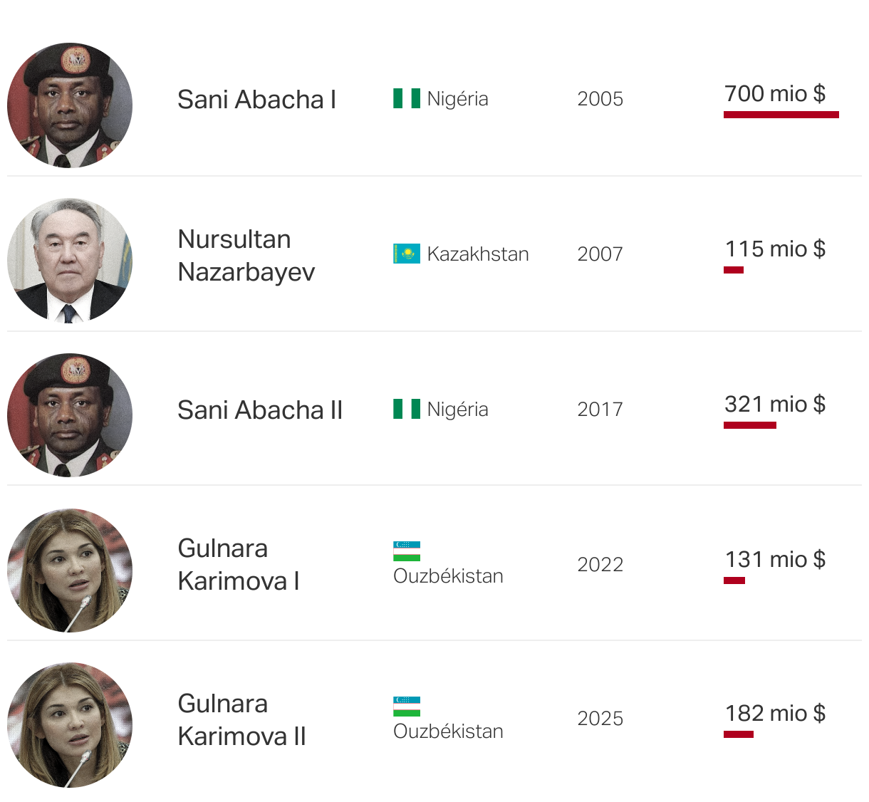Select the name Sani Abacha I

point(256,100)
